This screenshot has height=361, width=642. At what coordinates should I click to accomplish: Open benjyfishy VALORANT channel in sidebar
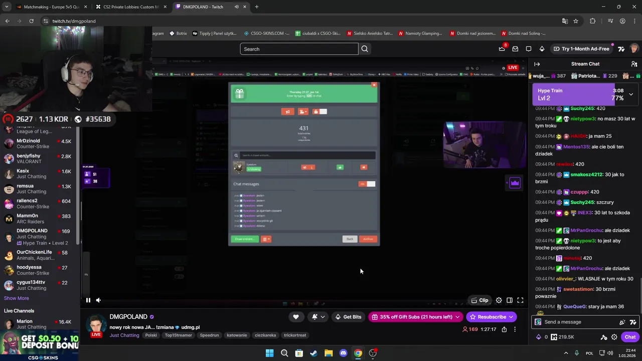[39, 159]
